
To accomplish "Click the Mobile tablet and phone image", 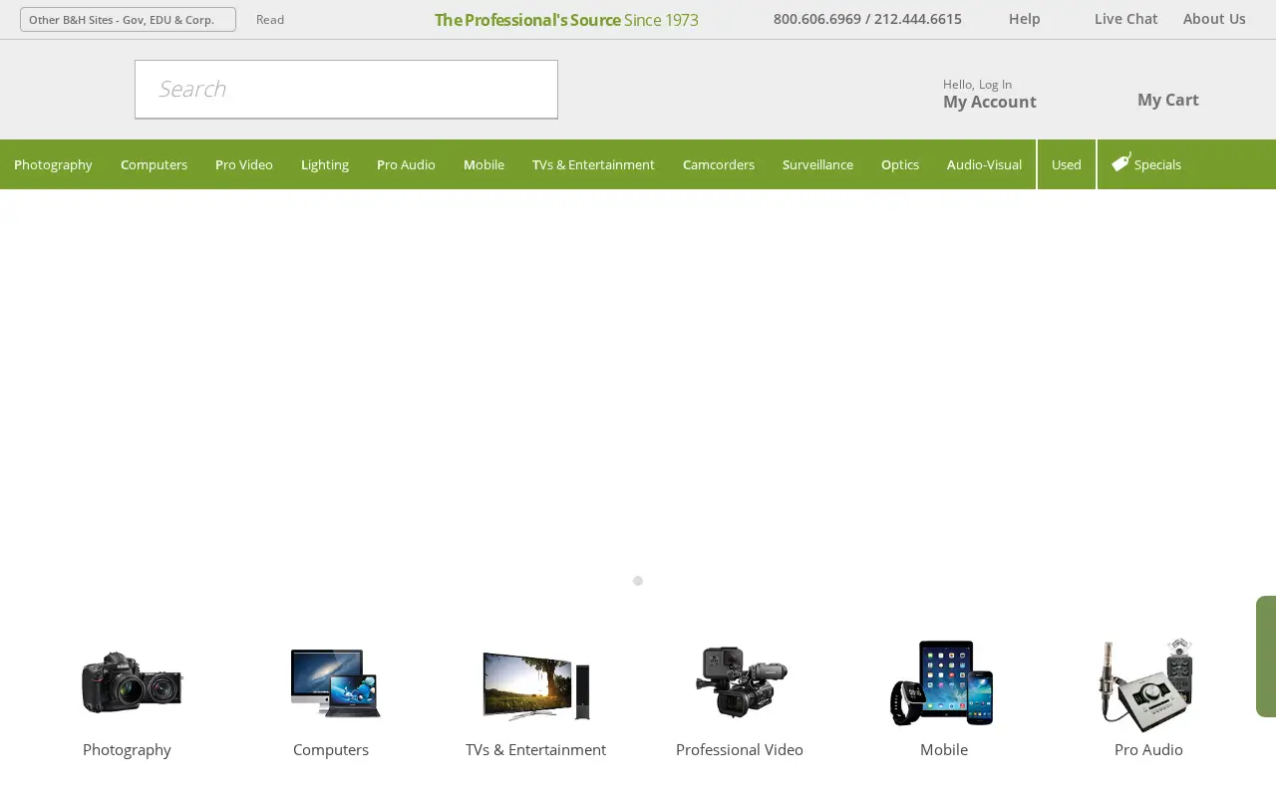I will (942, 682).
